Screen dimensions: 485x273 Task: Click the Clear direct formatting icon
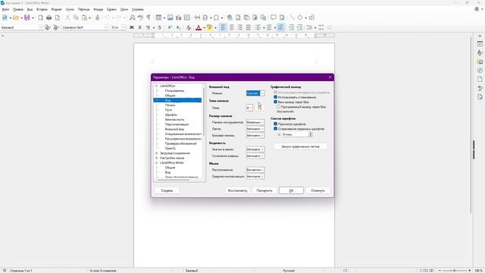[189, 27]
